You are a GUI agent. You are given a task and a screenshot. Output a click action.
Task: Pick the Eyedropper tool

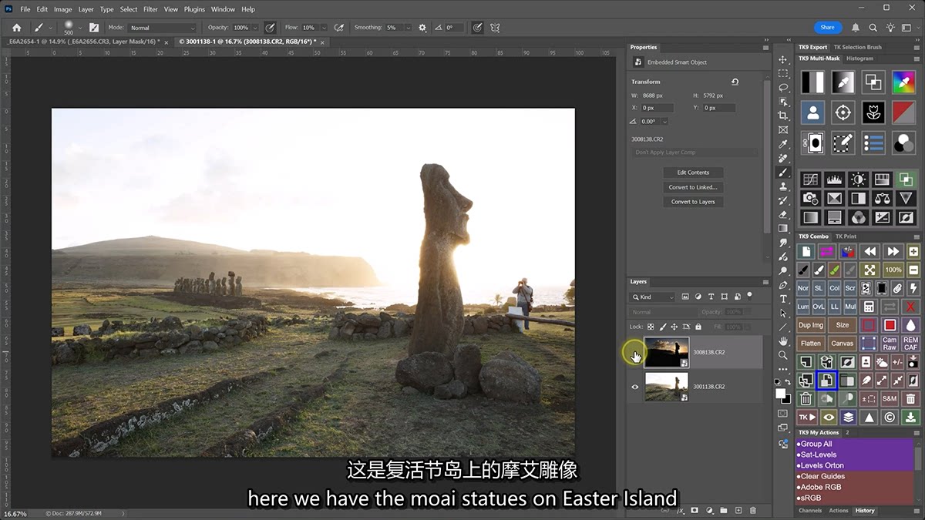783,144
